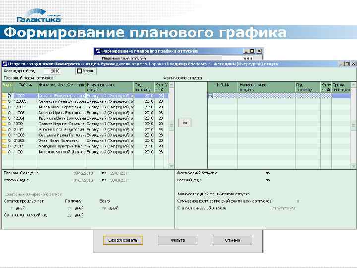The height and width of the screenshot is (268, 357).
Task: Maximize the Отпуска сотрудников window
Action: tap(347, 64)
